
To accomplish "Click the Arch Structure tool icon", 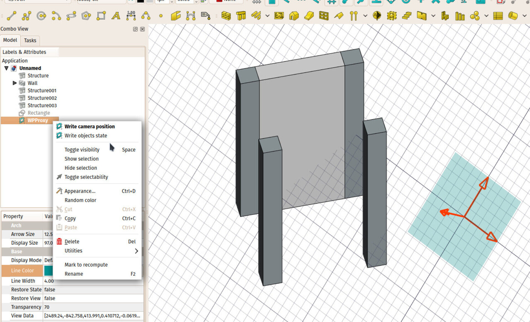I will pos(241,16).
